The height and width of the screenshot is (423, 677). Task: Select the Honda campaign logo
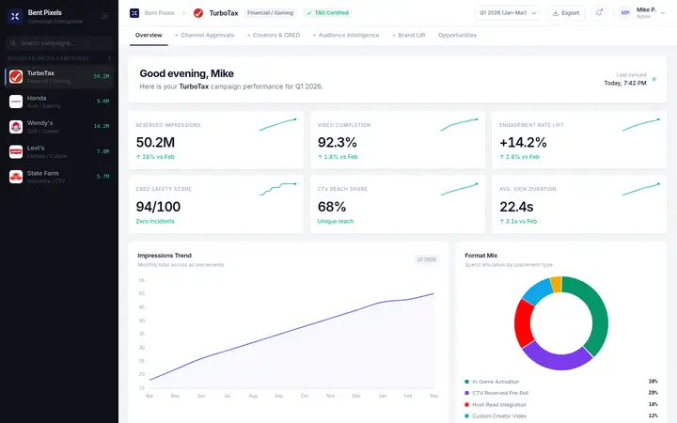click(16, 102)
